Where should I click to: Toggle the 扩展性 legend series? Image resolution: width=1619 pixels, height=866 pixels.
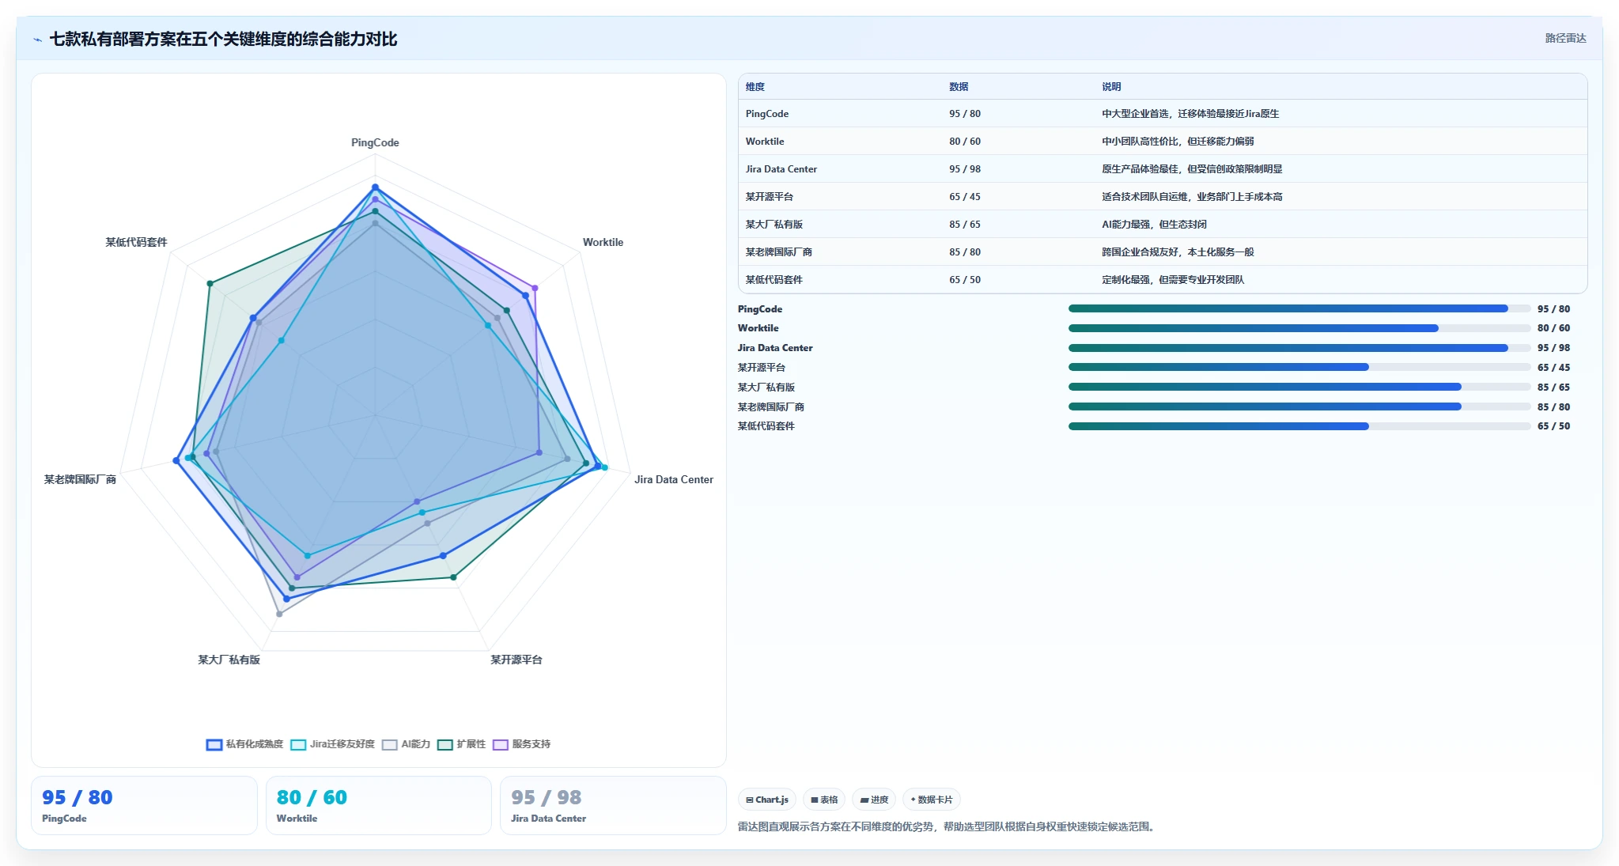click(461, 744)
